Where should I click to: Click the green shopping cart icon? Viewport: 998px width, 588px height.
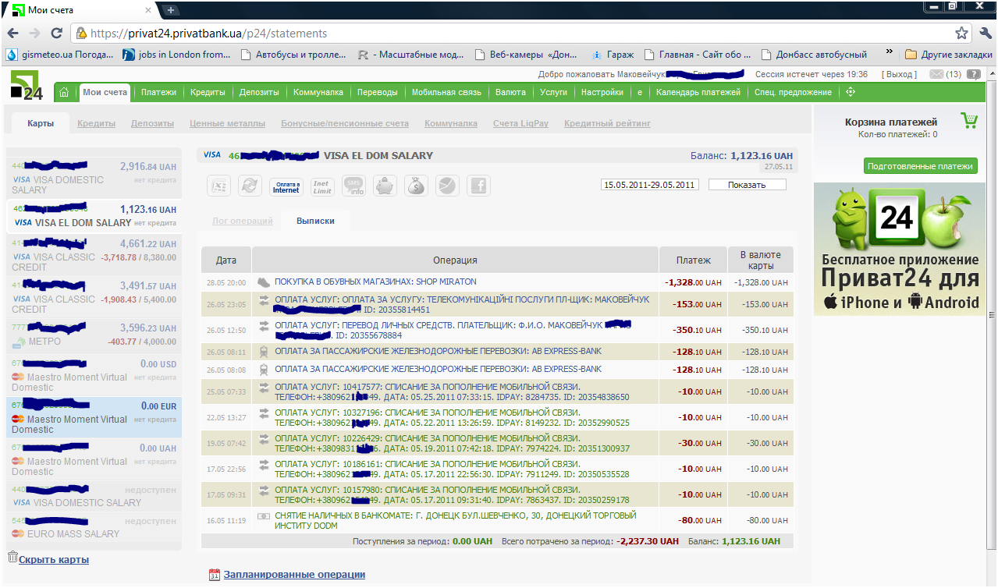click(x=969, y=121)
